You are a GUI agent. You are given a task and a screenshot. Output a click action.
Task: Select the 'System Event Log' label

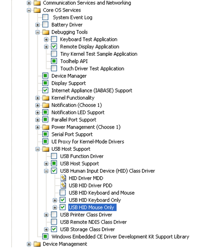pyautogui.click(x=73, y=18)
